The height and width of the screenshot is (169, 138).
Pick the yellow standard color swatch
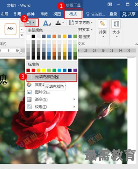click(44, 70)
